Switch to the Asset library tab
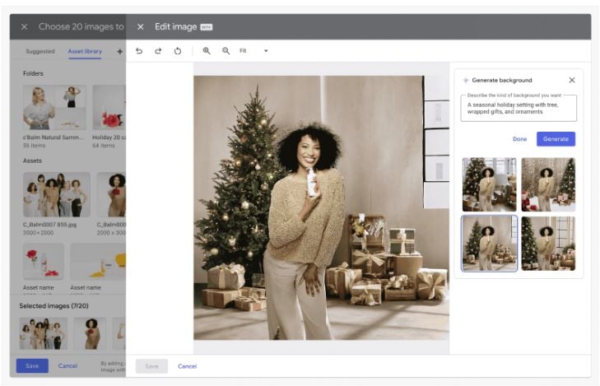Image resolution: width=600 pixels, height=386 pixels. 85,51
